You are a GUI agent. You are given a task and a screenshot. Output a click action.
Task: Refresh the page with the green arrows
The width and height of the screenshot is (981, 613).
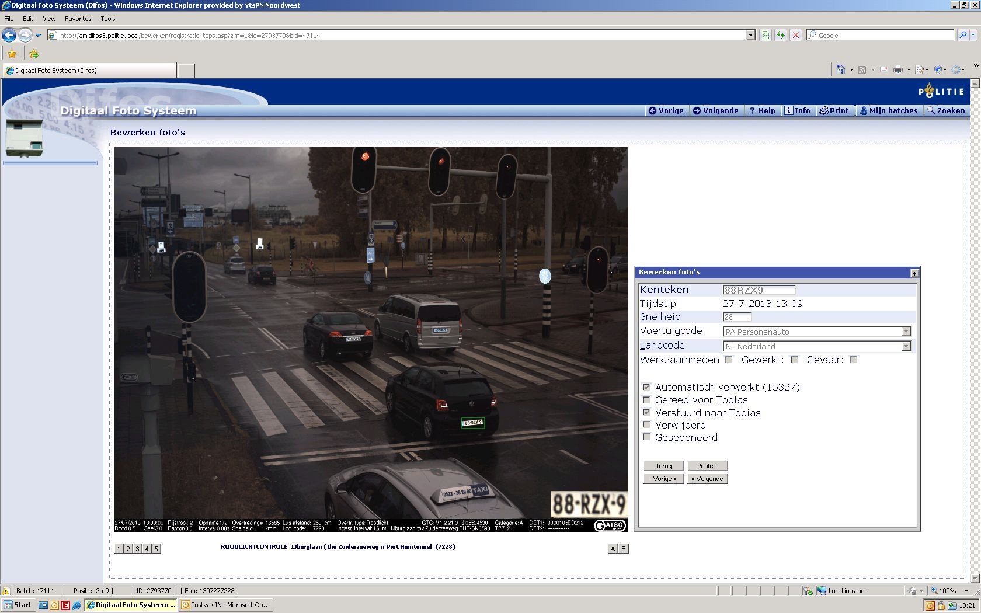pyautogui.click(x=781, y=35)
